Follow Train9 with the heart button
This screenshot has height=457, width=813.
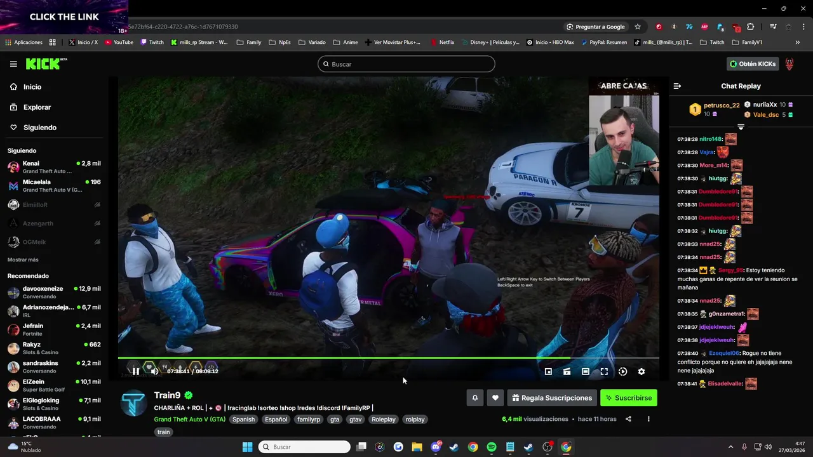click(495, 398)
